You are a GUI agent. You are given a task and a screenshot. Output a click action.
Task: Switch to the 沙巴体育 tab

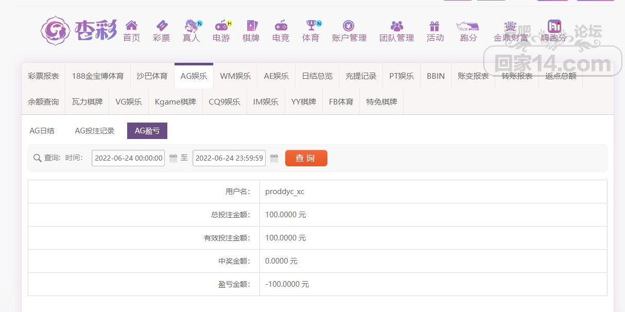coord(152,76)
